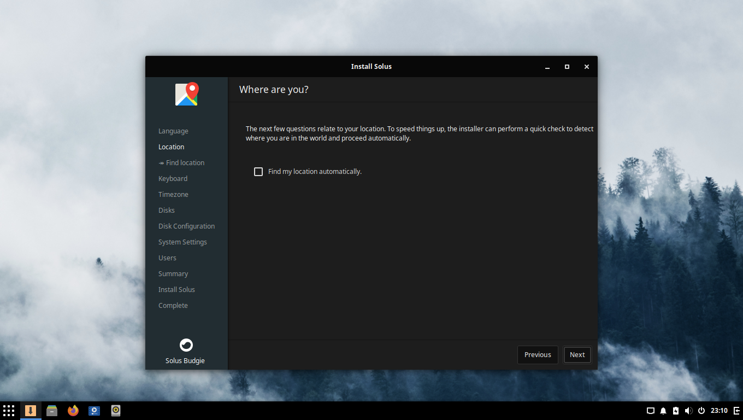The image size is (743, 420).
Task: Maximize the Install Solus window
Action: [567, 67]
